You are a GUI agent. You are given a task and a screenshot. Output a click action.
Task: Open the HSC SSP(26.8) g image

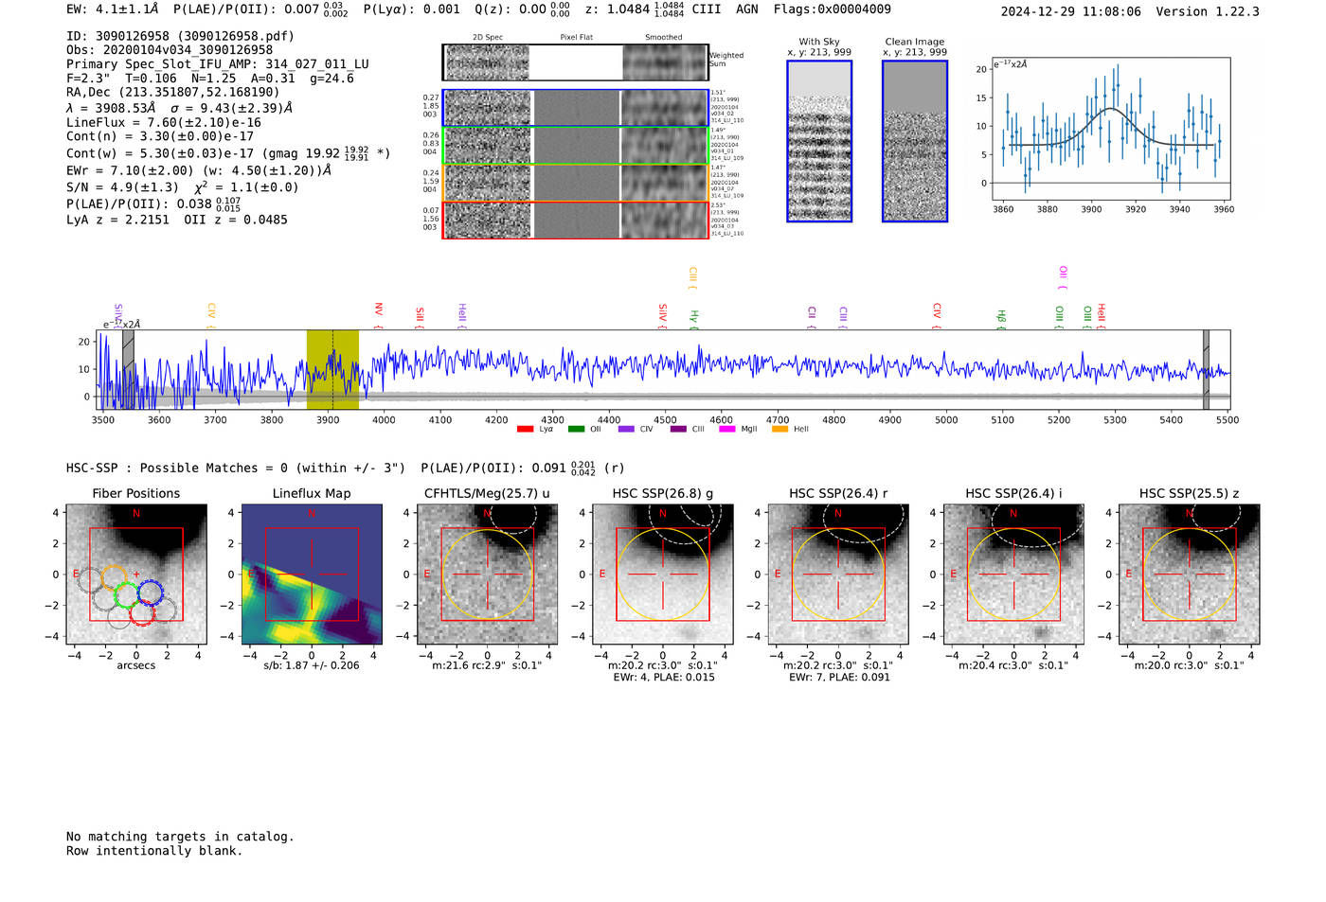663,575
